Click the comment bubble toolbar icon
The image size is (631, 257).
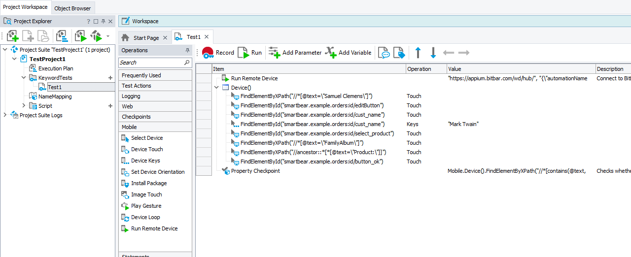(384, 53)
